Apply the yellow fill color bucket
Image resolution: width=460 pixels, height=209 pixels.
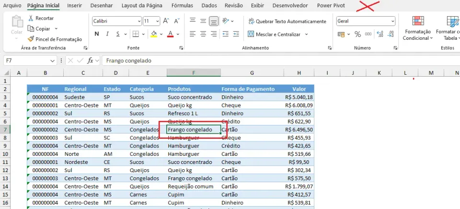(154, 34)
